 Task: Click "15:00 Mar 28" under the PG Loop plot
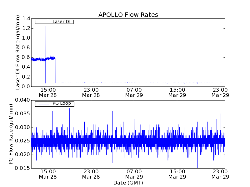(48, 174)
